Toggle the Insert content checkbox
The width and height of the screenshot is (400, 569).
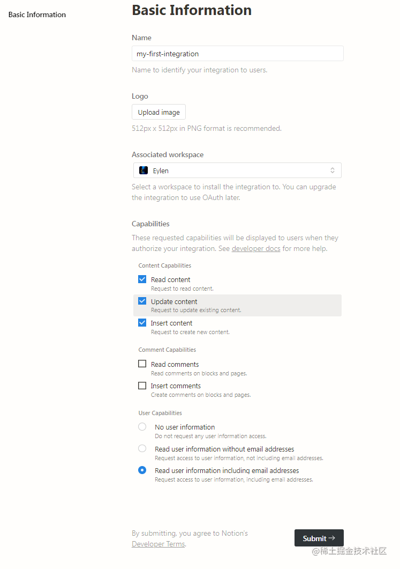click(142, 323)
